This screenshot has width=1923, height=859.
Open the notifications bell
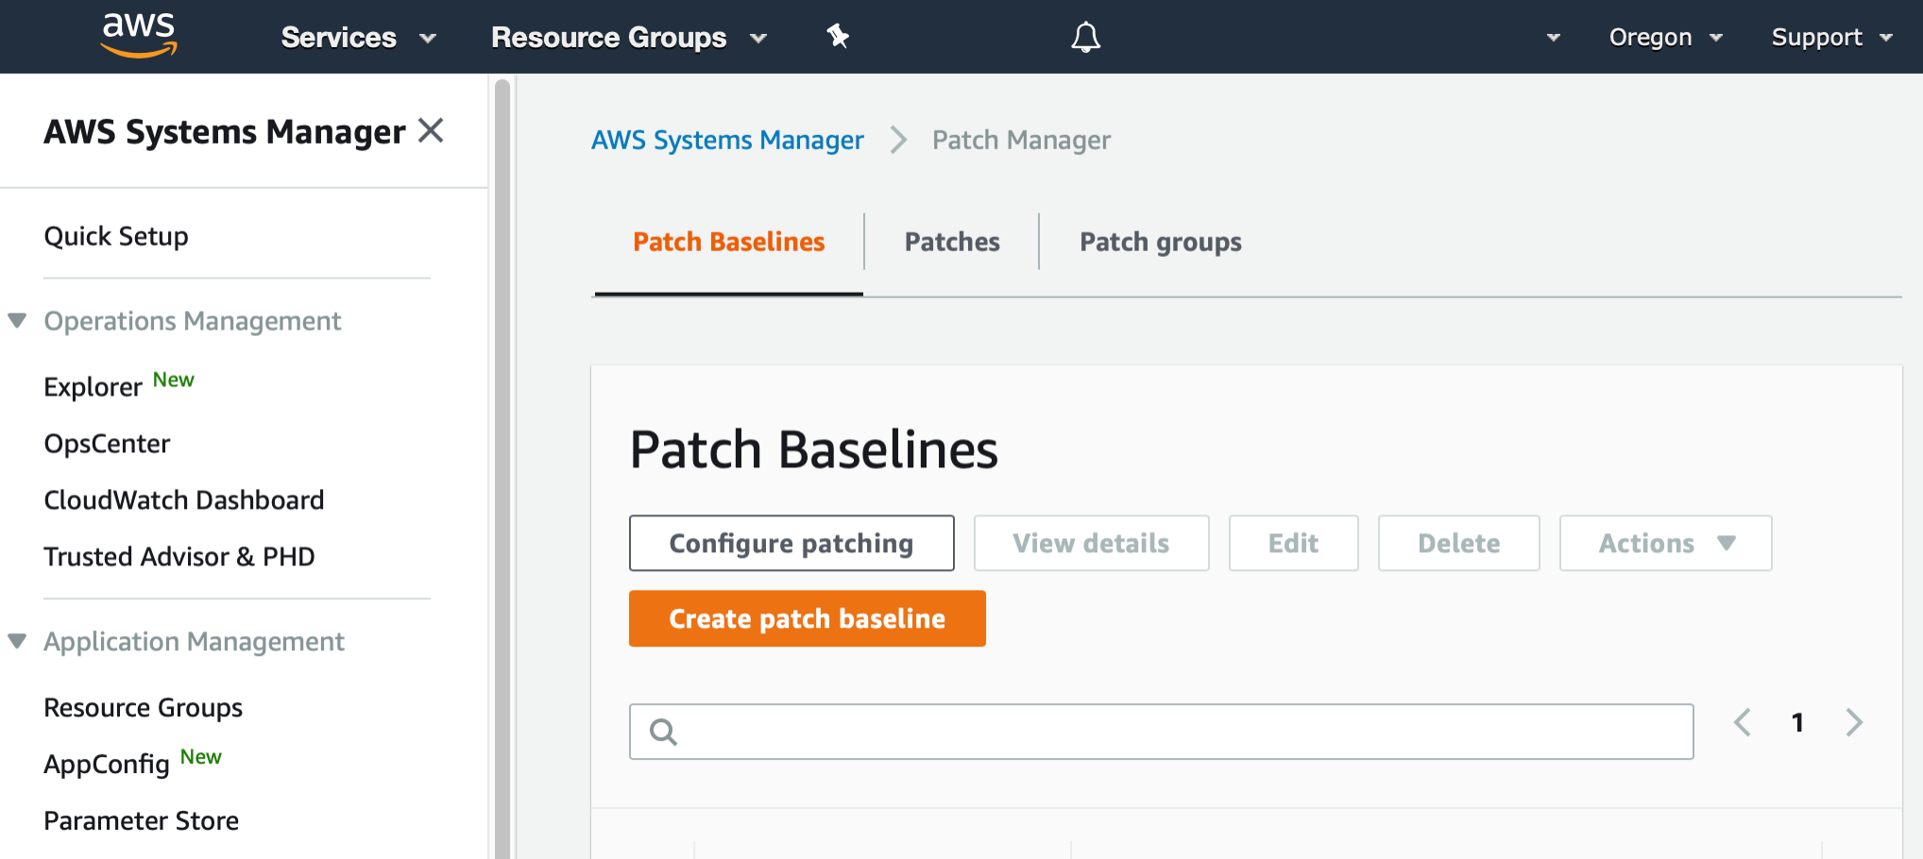(x=1084, y=37)
